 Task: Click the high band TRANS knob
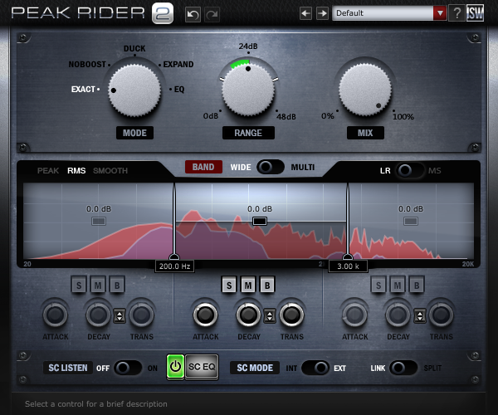click(441, 315)
